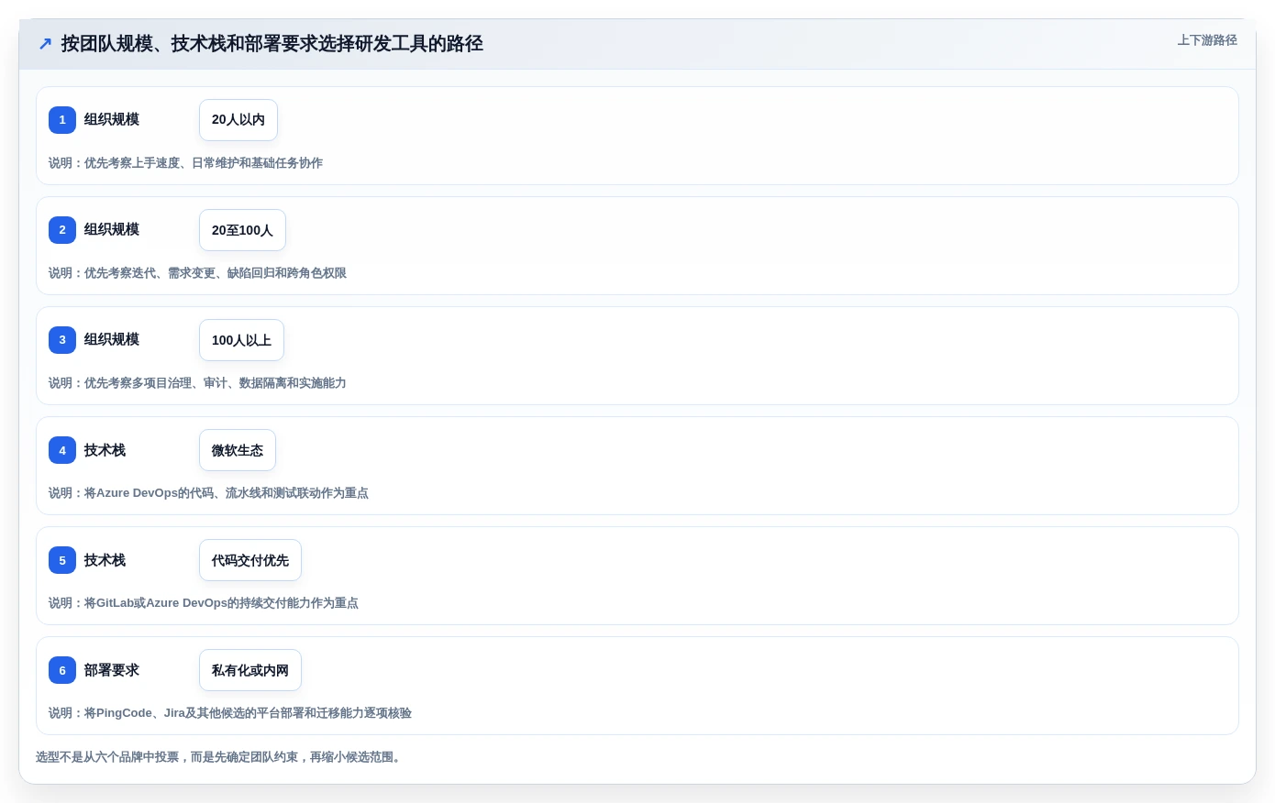Select the 微软生态 chip
This screenshot has height=803, width=1275.
[238, 450]
